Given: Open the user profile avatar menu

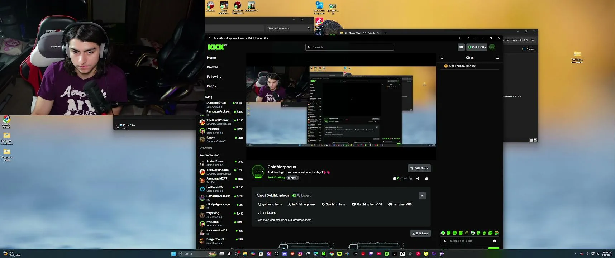Looking at the screenshot, I should point(492,47).
